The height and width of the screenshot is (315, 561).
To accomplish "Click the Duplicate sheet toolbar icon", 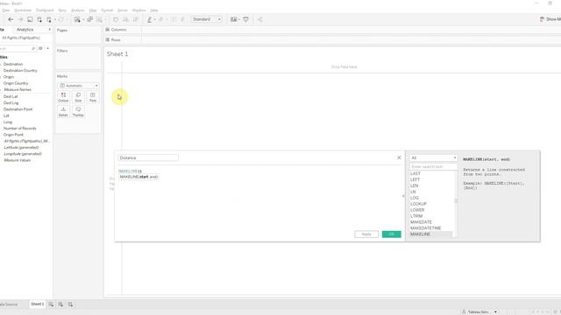I will tap(89, 19).
